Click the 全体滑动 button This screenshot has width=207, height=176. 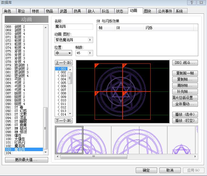(x=185, y=104)
